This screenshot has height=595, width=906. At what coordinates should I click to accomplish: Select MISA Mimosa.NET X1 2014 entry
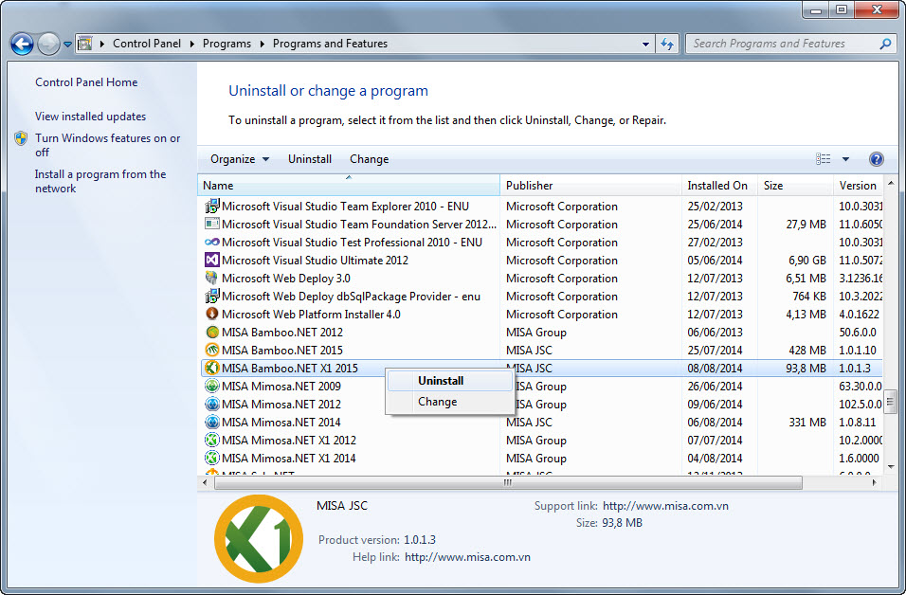click(288, 458)
